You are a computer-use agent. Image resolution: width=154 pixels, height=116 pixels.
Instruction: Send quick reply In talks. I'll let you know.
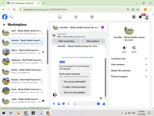coord(75,87)
